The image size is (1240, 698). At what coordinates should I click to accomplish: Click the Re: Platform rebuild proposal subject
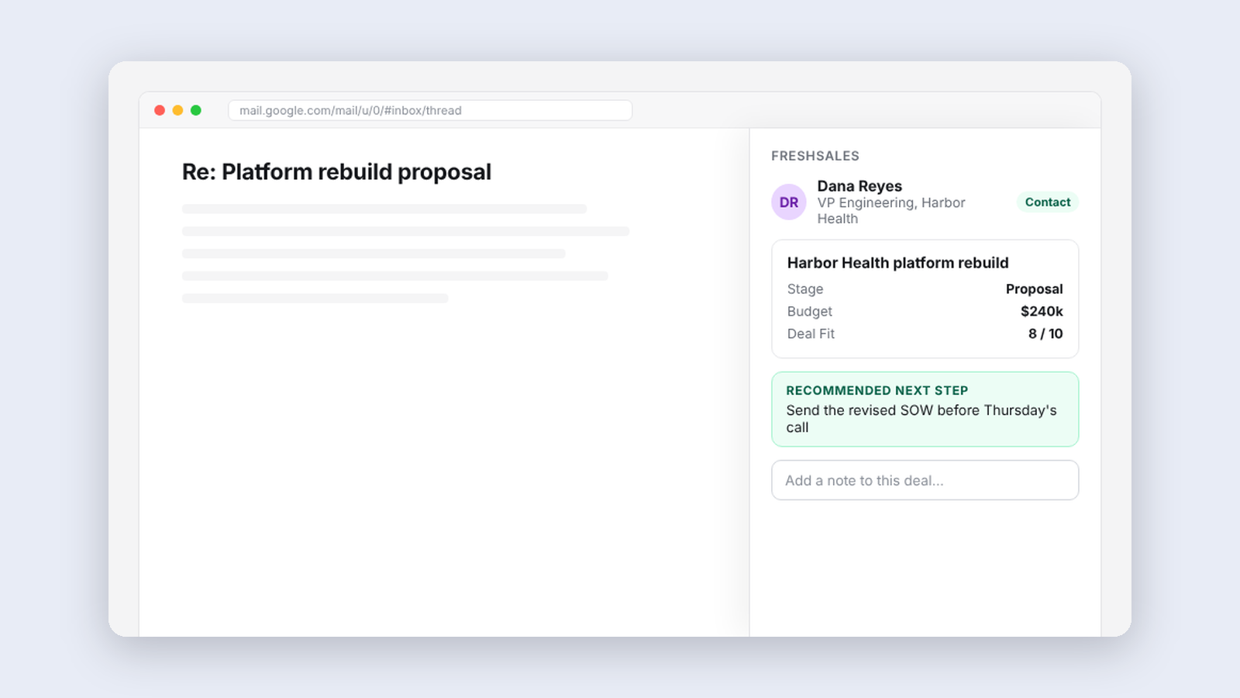click(336, 172)
